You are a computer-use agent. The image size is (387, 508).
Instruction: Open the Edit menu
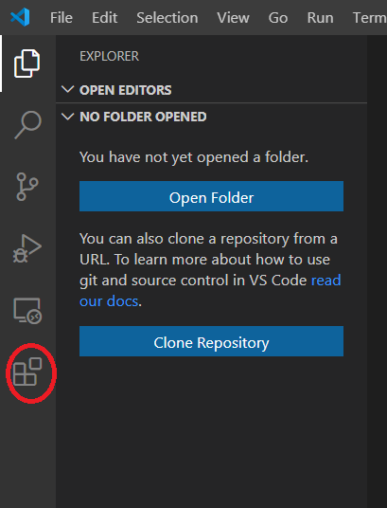104,17
